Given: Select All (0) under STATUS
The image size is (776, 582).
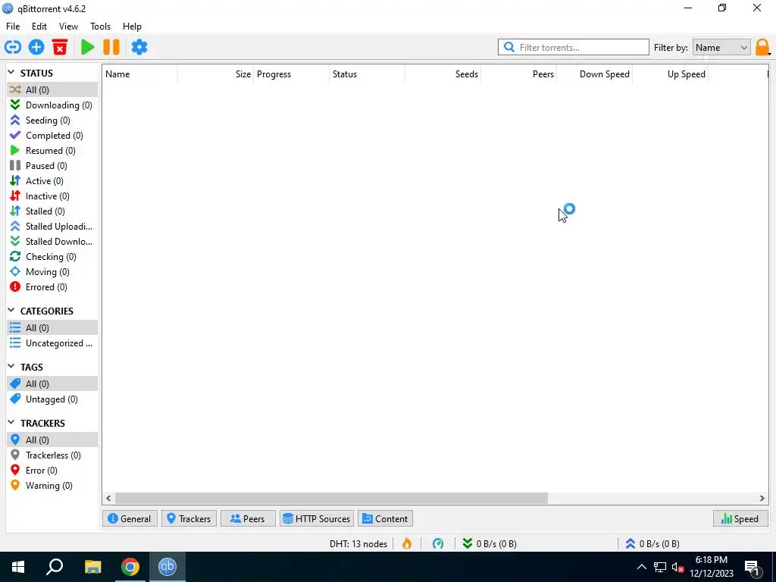Looking at the screenshot, I should [x=52, y=89].
